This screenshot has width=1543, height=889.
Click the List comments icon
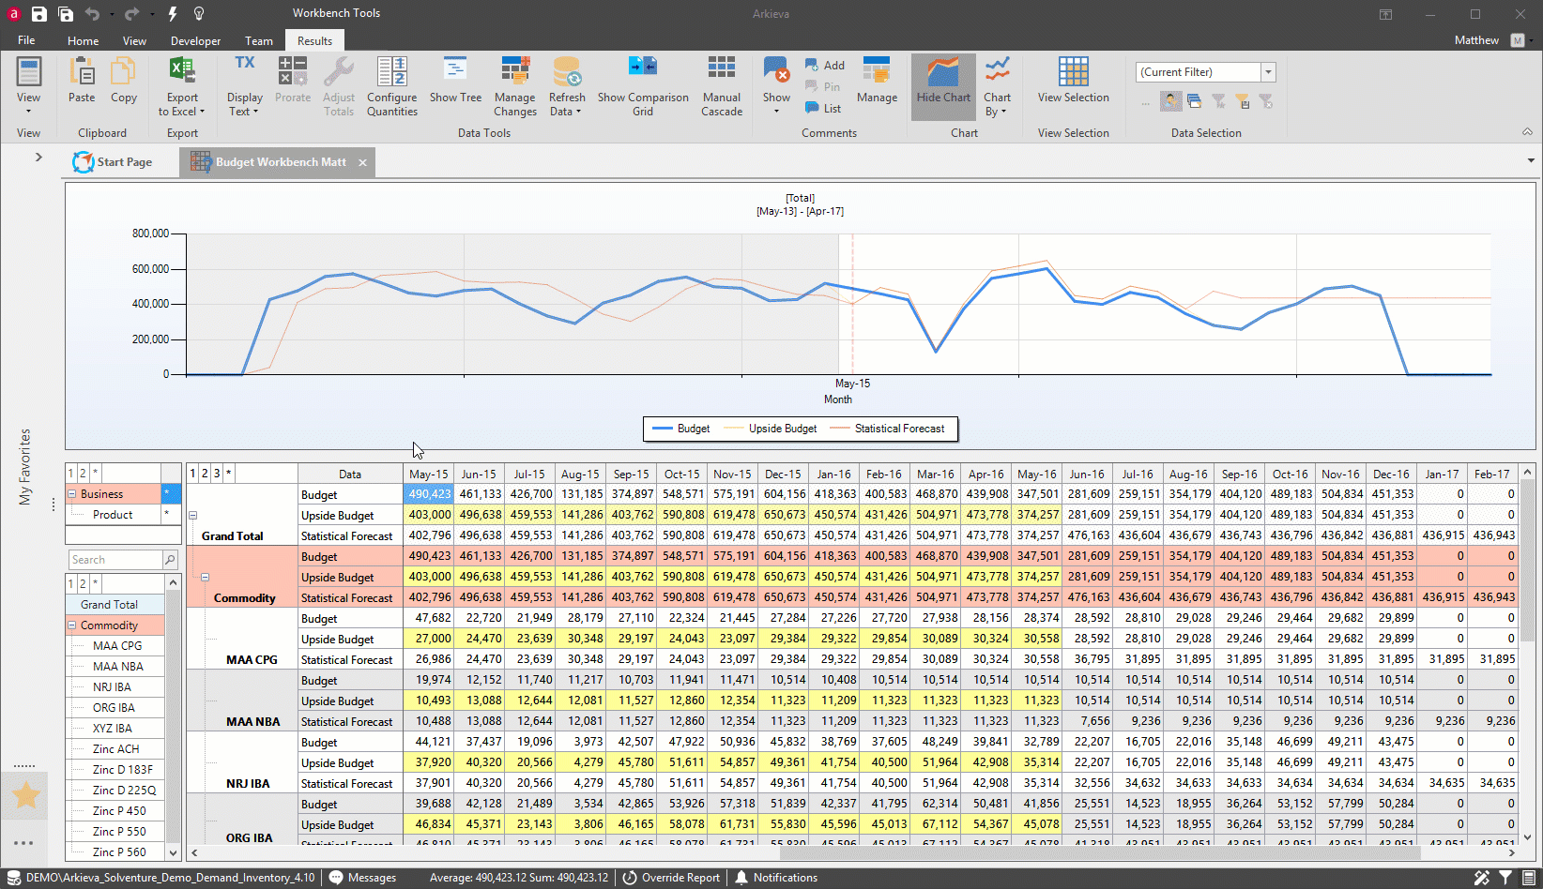[x=812, y=108]
